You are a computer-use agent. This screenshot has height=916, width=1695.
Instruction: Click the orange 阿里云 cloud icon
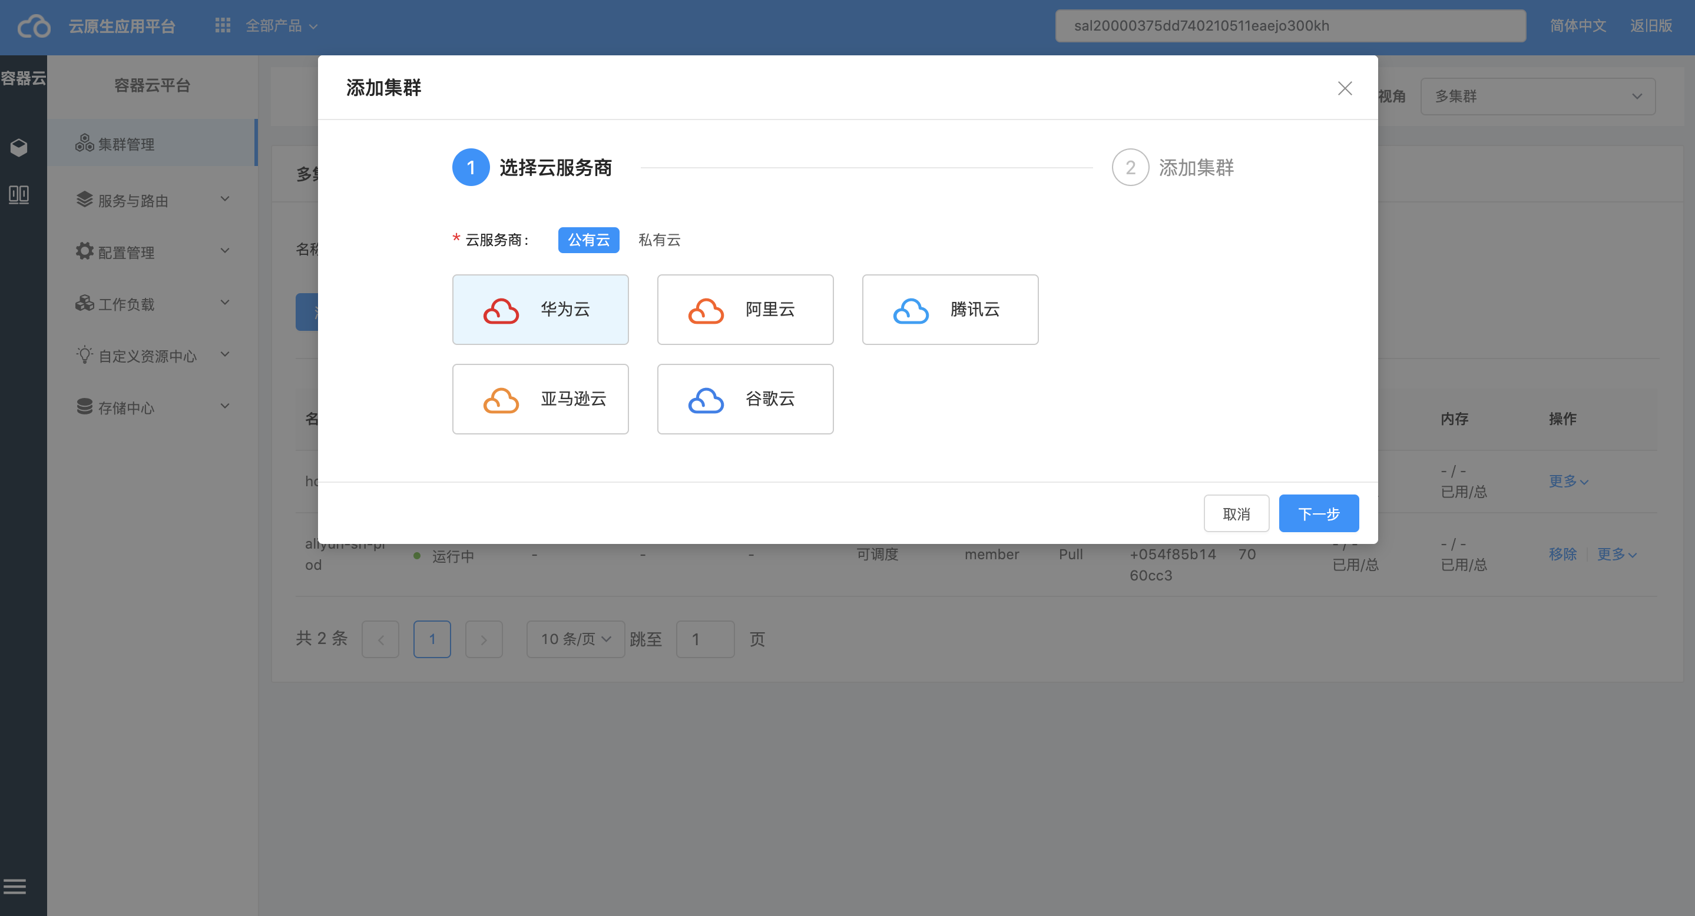click(x=706, y=310)
